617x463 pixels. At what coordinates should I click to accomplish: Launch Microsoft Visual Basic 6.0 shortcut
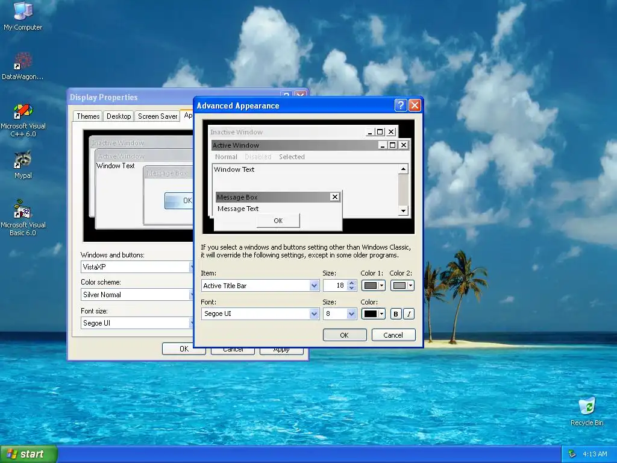click(23, 218)
